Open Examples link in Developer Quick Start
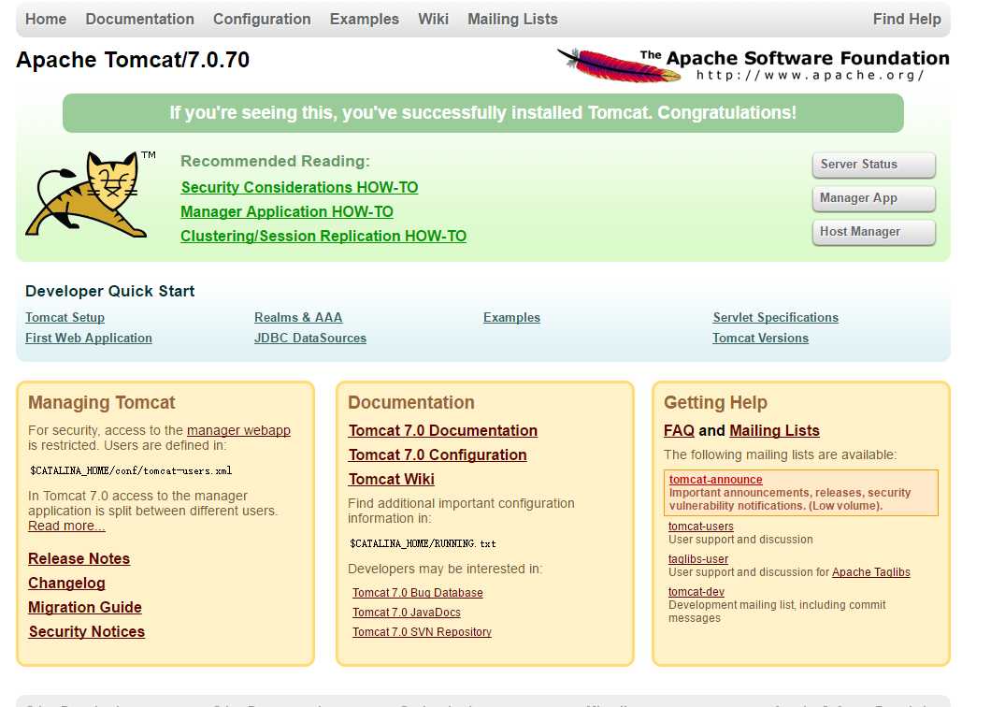The image size is (1005, 707). [x=511, y=317]
